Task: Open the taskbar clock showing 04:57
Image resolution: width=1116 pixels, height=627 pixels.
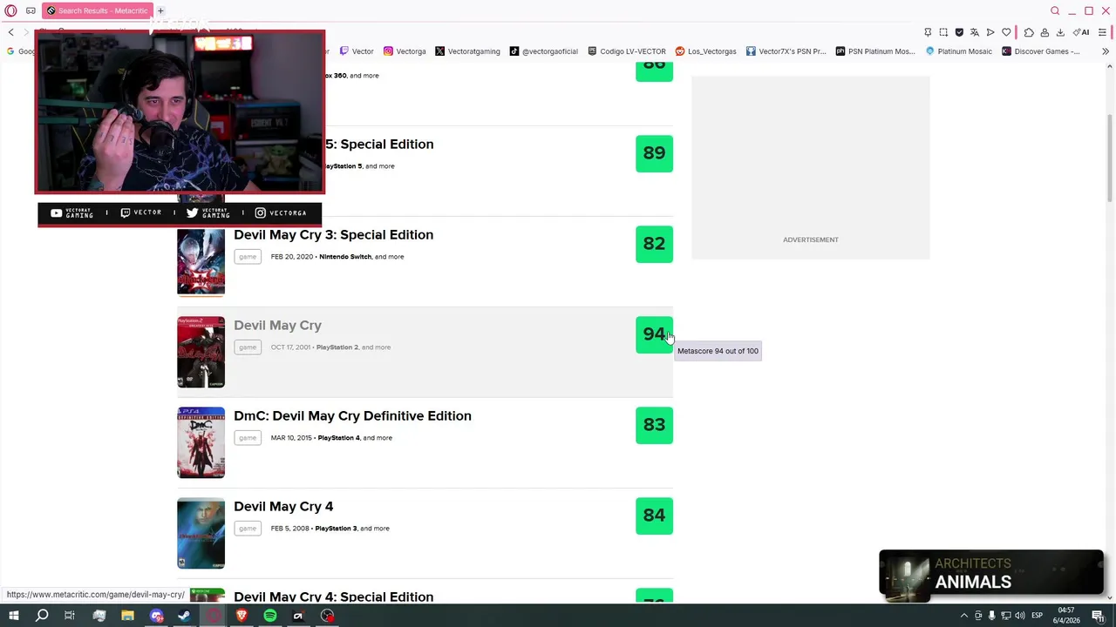Action: click(1066, 615)
